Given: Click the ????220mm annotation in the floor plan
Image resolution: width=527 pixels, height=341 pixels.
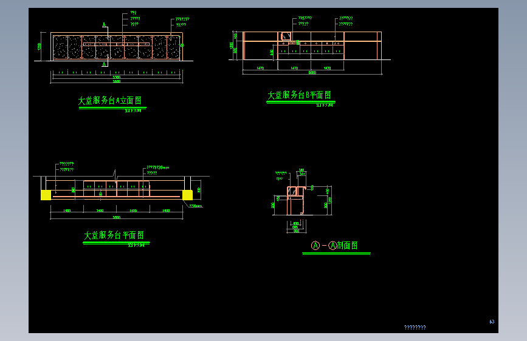Looking at the screenshot, I should click(x=158, y=167).
